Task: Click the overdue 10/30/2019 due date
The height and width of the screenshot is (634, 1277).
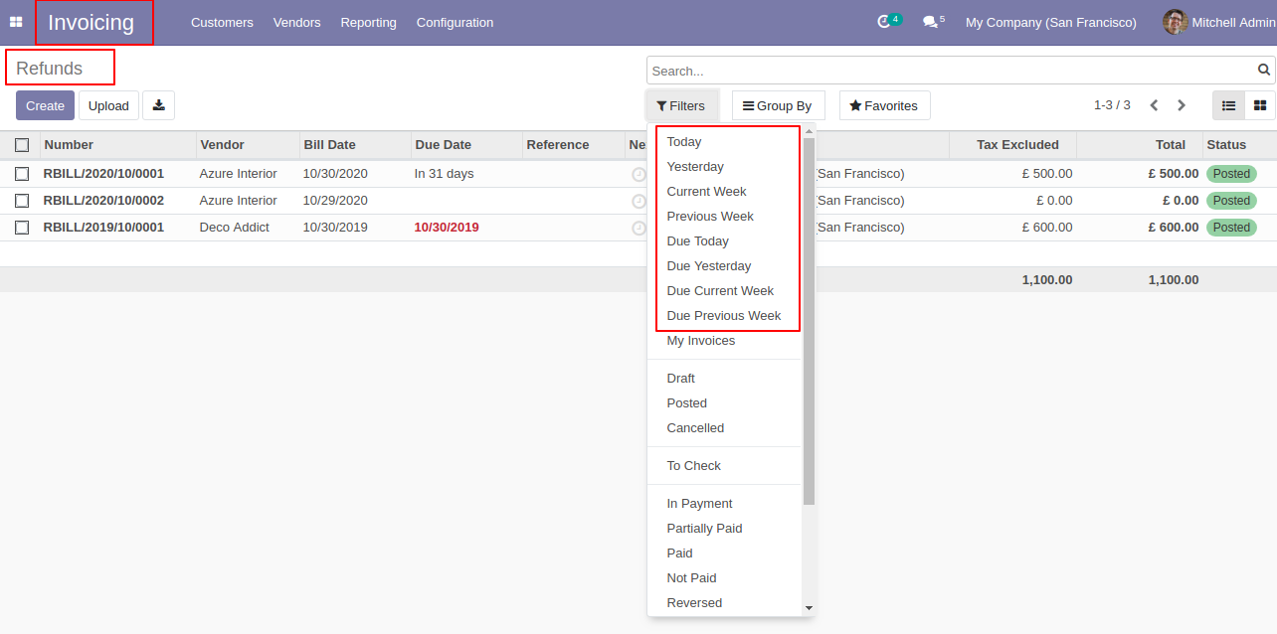Action: pos(447,228)
